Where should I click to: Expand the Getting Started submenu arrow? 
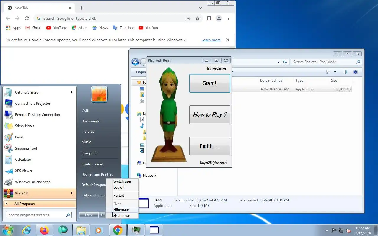(72, 92)
